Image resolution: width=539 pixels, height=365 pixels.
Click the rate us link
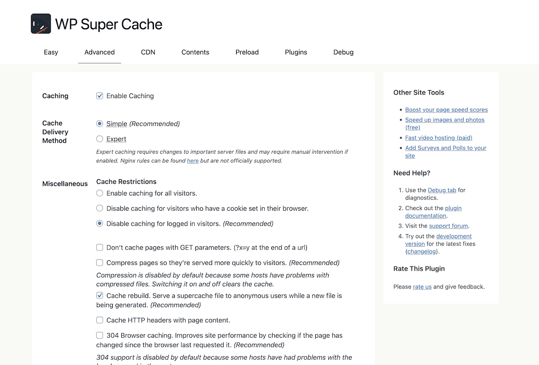click(x=422, y=287)
